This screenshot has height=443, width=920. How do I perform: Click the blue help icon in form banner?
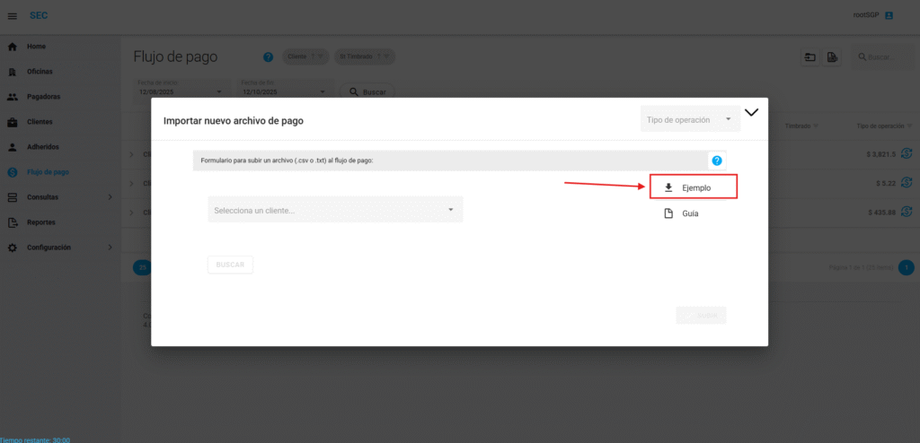tap(717, 161)
